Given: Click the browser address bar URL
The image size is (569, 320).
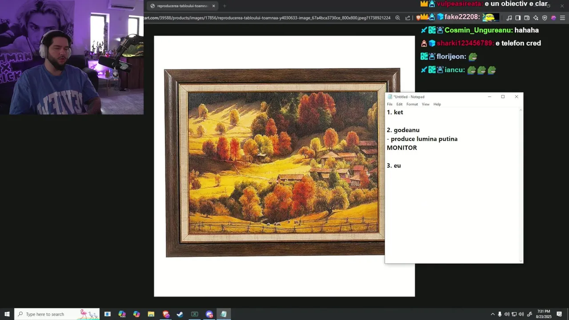Looking at the screenshot, I should click(267, 18).
